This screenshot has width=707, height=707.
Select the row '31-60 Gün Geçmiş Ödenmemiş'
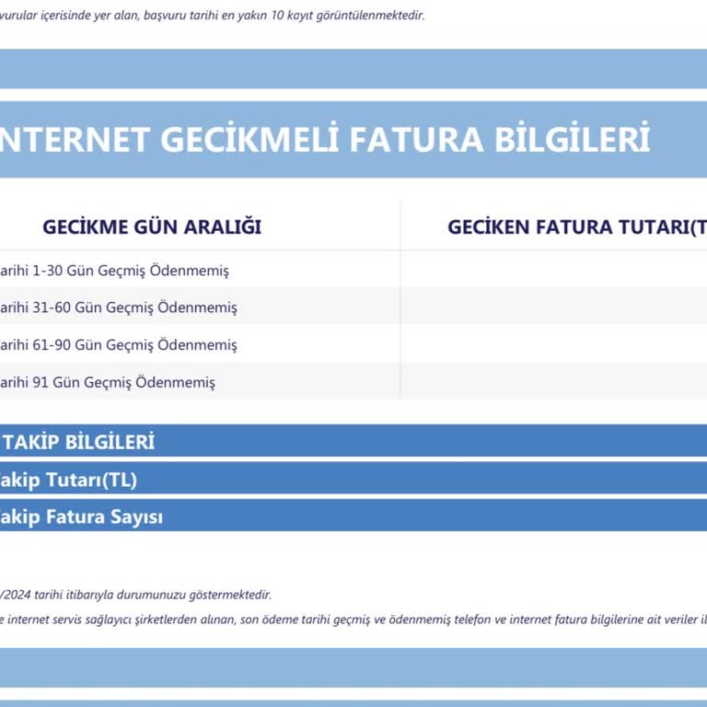[353, 307]
